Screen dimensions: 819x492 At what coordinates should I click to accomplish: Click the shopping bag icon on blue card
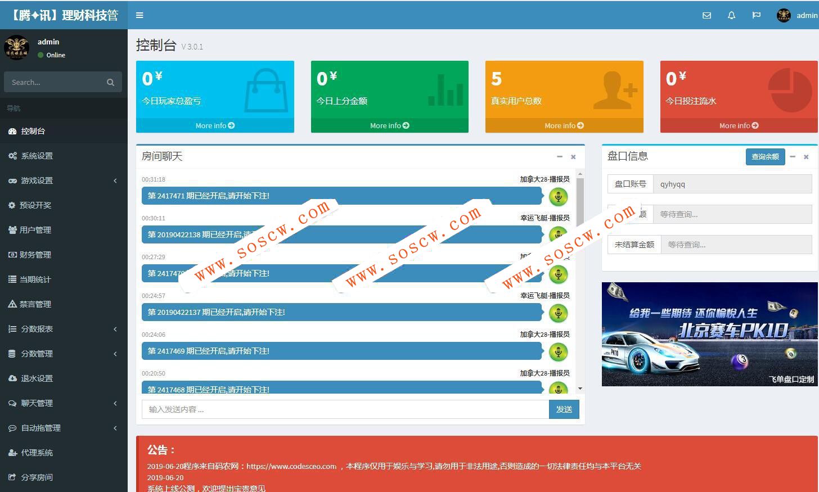tap(265, 90)
